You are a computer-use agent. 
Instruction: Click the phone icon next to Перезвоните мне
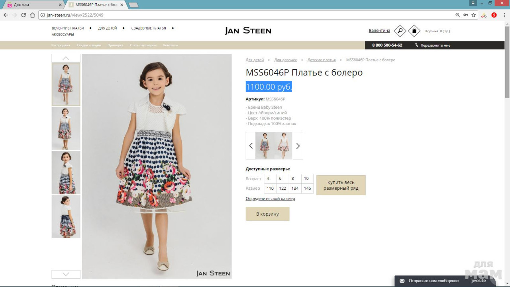click(x=417, y=45)
